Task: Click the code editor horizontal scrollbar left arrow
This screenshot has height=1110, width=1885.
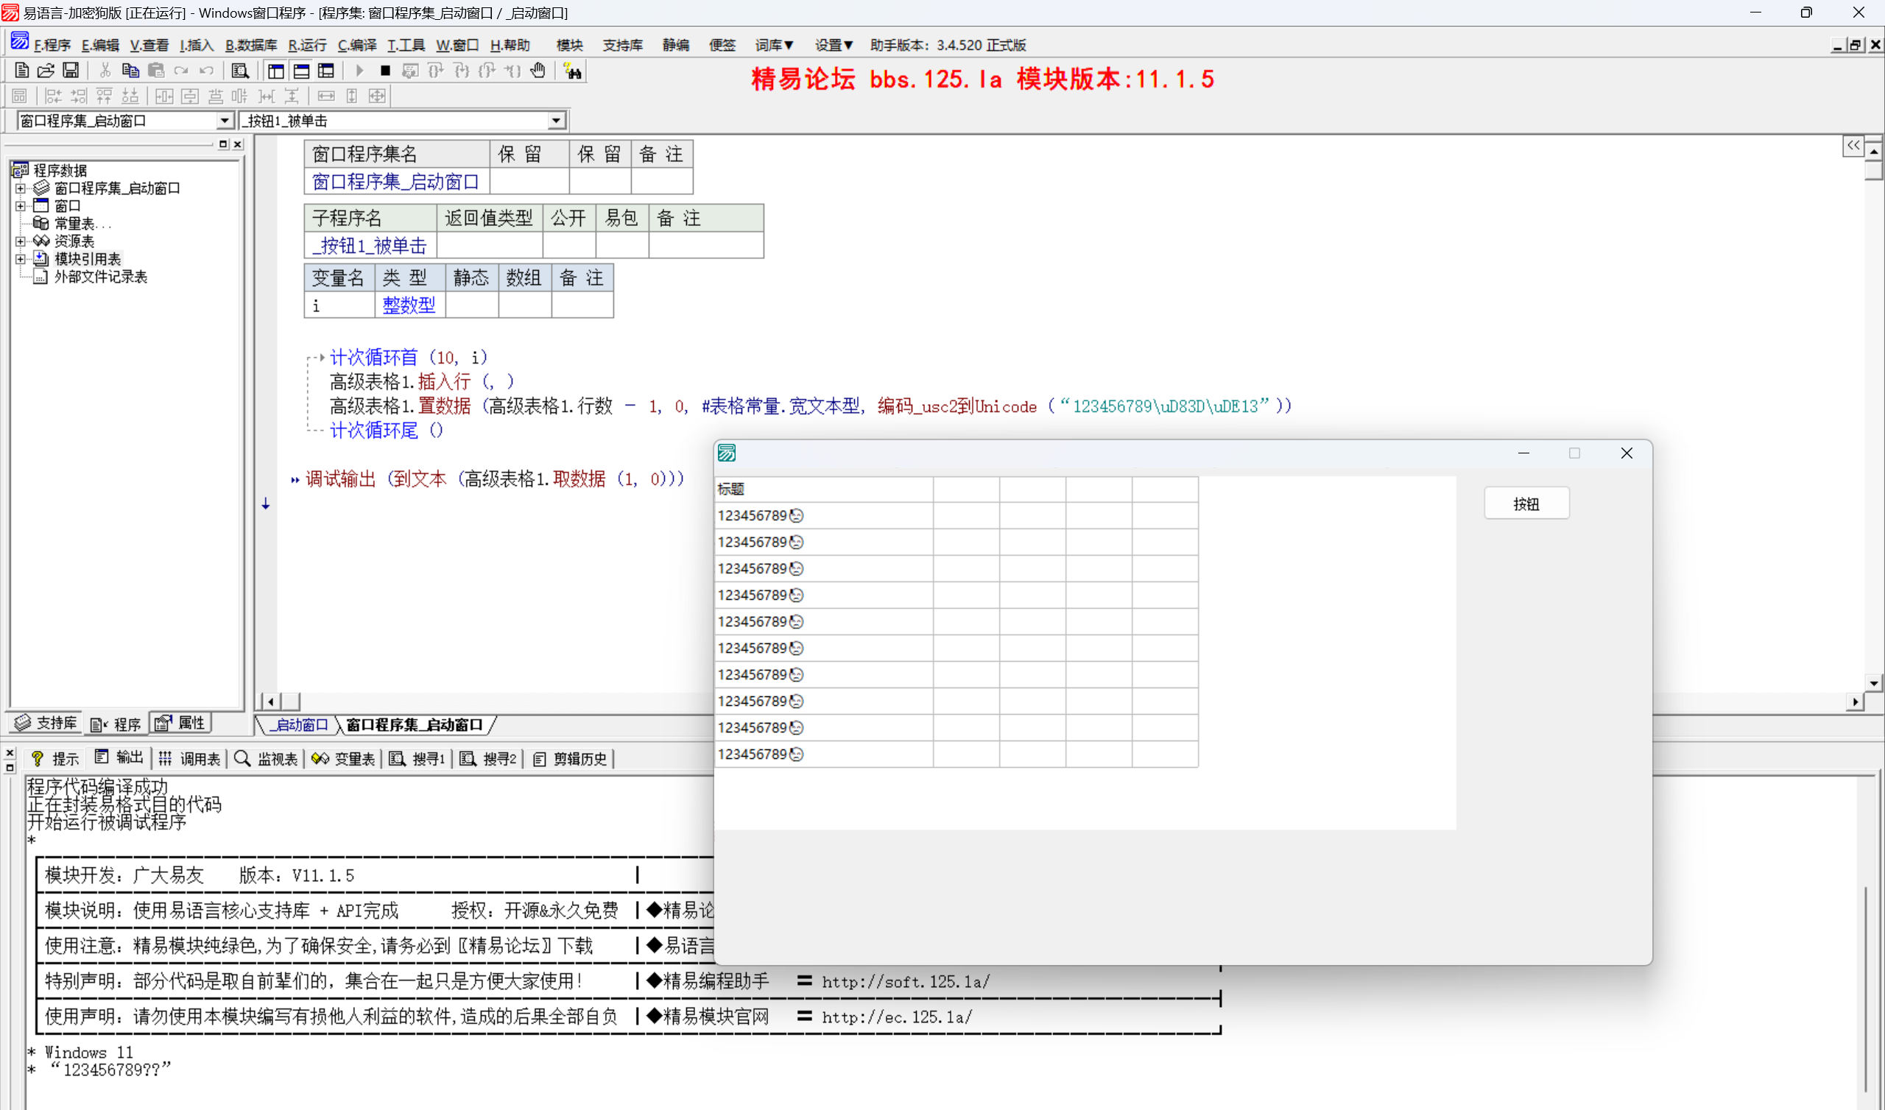Action: point(270,701)
